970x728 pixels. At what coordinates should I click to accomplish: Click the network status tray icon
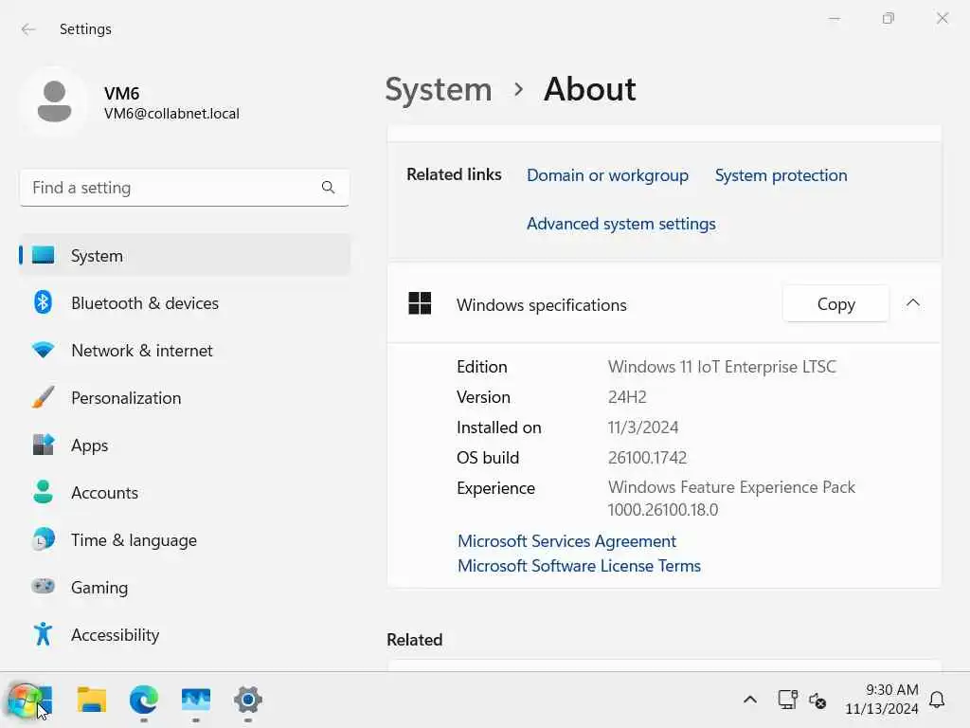(787, 701)
